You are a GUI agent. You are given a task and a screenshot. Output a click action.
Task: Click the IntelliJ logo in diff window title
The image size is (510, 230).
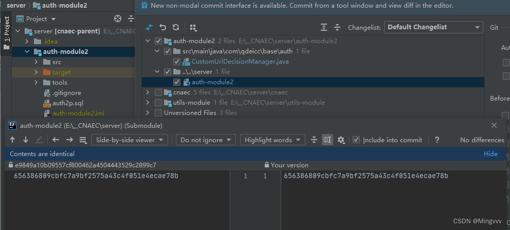click(x=12, y=125)
